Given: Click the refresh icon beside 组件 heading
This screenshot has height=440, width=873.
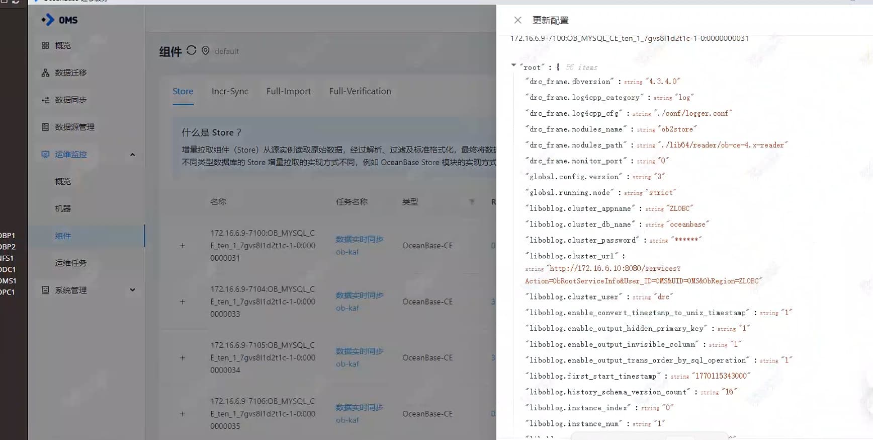Looking at the screenshot, I should coord(192,50).
